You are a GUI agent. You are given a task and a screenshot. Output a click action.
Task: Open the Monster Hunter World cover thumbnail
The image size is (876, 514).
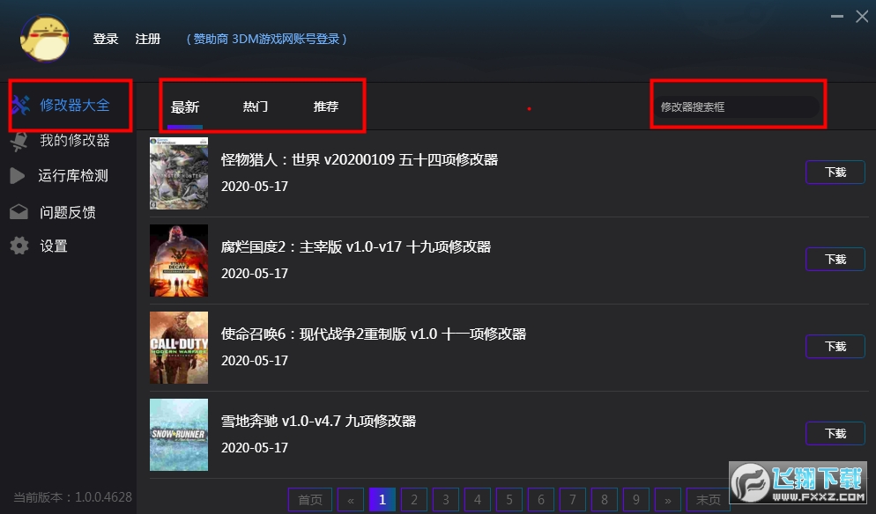pyautogui.click(x=179, y=173)
